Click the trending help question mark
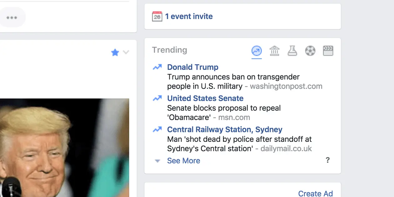Screen dimensions: 394x197 (327, 160)
